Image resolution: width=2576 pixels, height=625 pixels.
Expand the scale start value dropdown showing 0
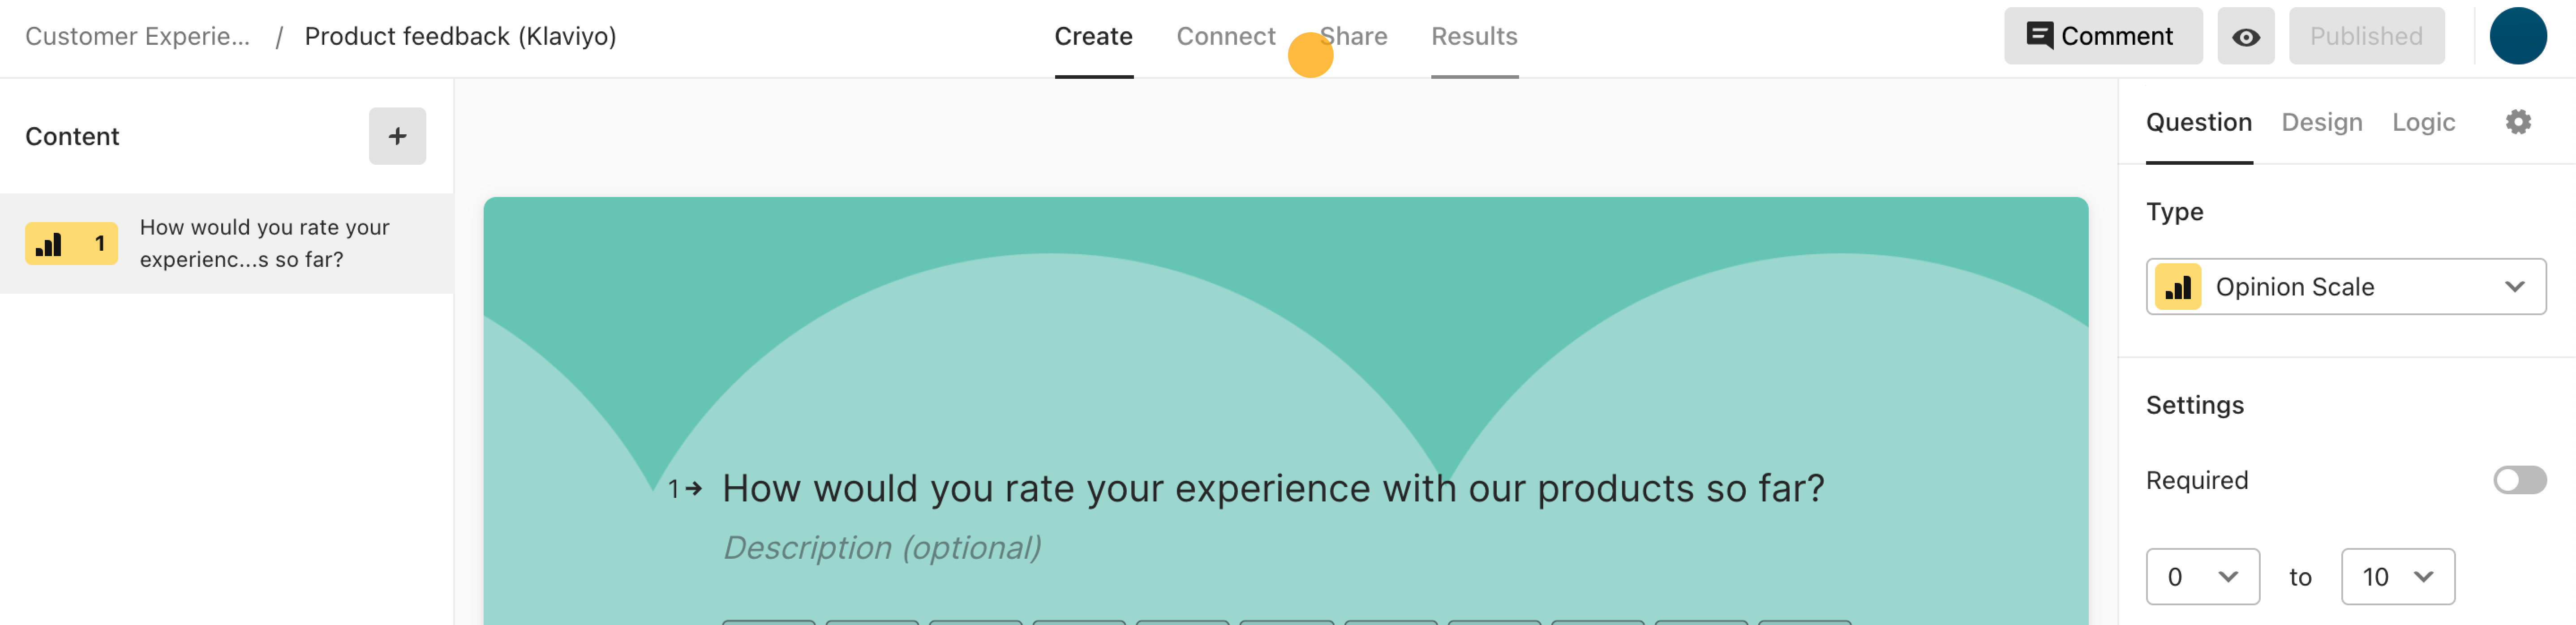[x=2202, y=577]
